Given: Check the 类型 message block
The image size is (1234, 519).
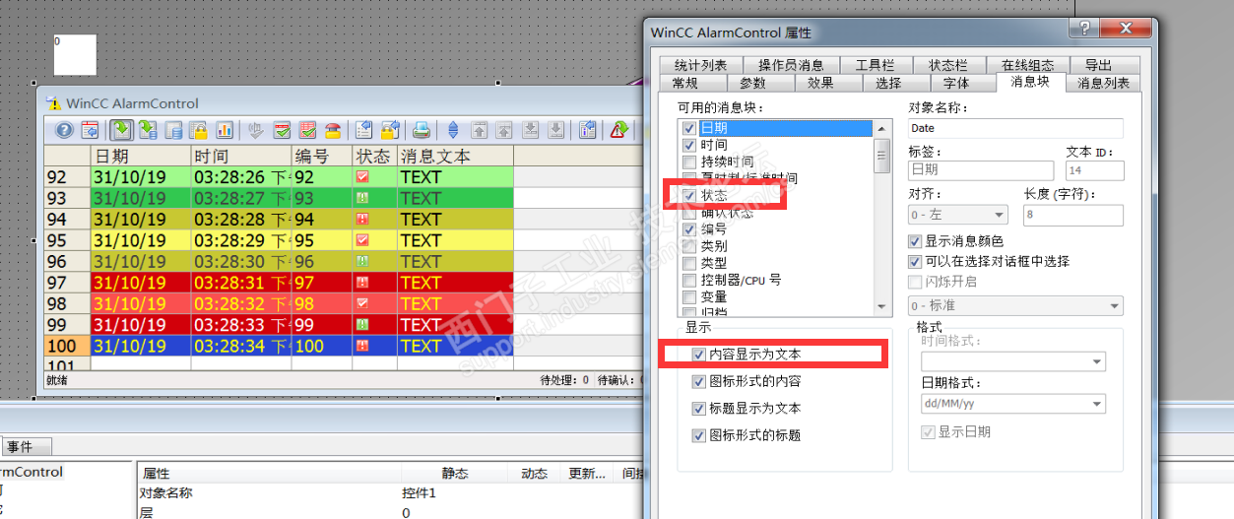Looking at the screenshot, I should tap(689, 263).
